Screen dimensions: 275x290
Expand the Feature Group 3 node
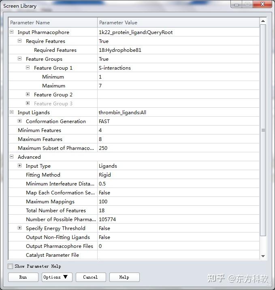point(28,103)
